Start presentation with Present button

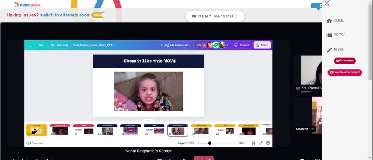pyautogui.click(x=242, y=45)
